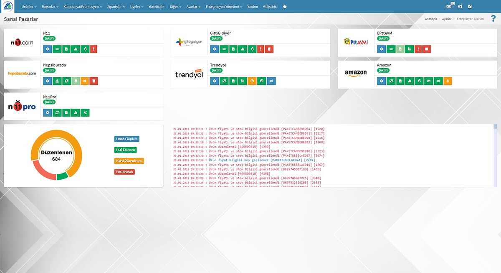Click the euro price icon for GittiGidiyor
This screenshot has width=501, height=273.
[252, 49]
